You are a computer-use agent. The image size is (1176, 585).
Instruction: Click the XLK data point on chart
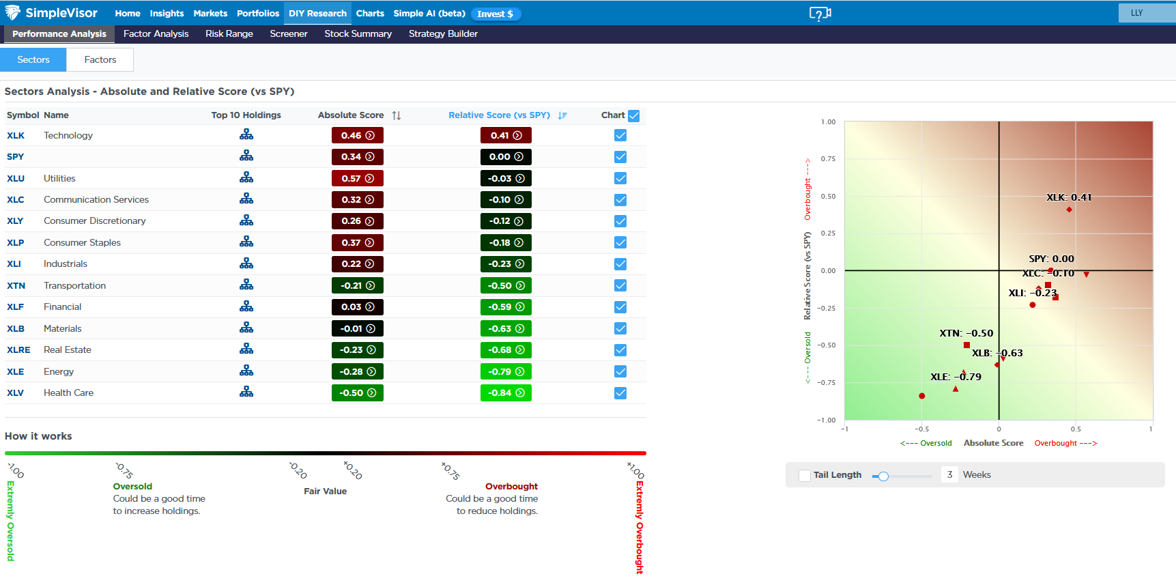(1069, 210)
